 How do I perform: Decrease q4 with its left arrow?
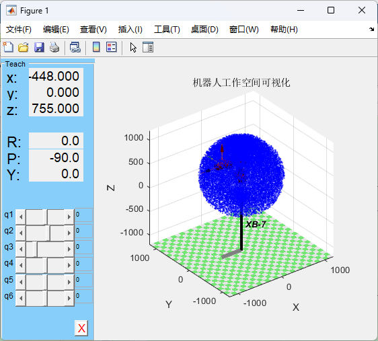click(21, 265)
